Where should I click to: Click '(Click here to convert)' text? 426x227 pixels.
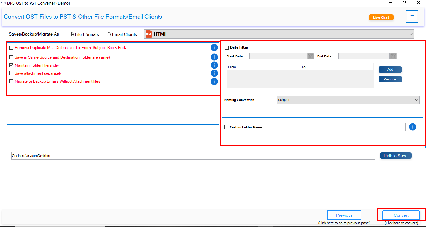tap(401, 223)
